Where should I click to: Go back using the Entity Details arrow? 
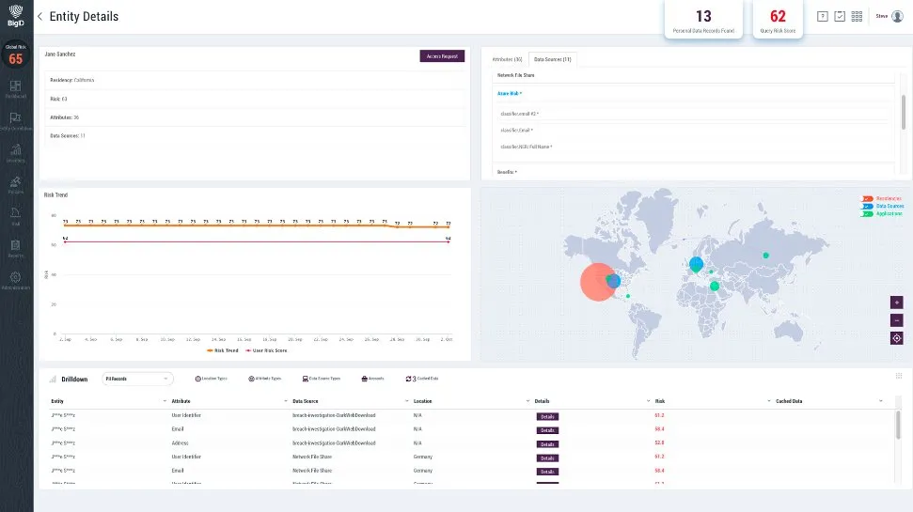tap(40, 17)
